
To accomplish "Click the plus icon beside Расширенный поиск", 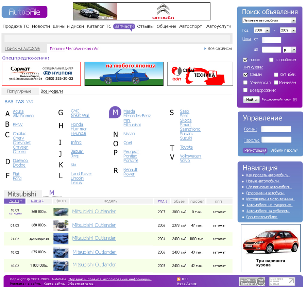I will [294, 100].
